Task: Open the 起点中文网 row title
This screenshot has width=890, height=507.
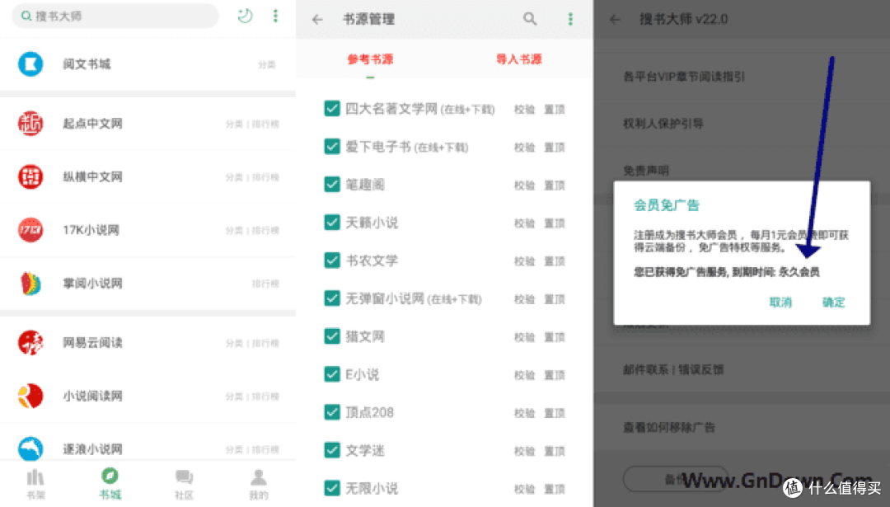Action: (x=92, y=124)
